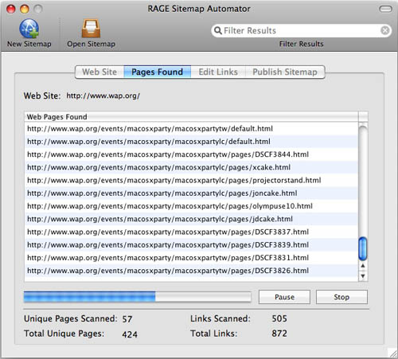Select the projectorstand.html URL row
Viewport: 398px width, 359px height.
[x=191, y=181]
